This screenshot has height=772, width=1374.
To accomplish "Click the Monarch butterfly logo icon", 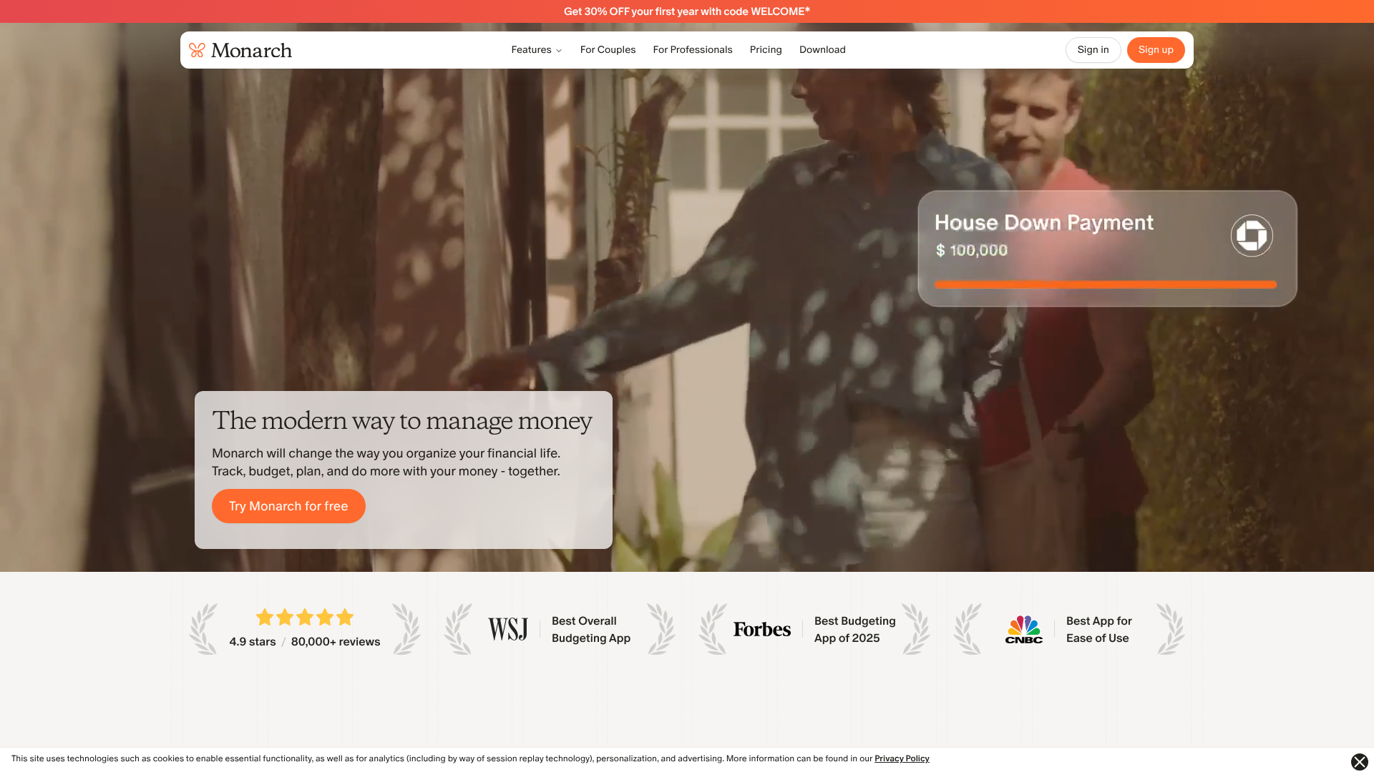I will (x=197, y=50).
